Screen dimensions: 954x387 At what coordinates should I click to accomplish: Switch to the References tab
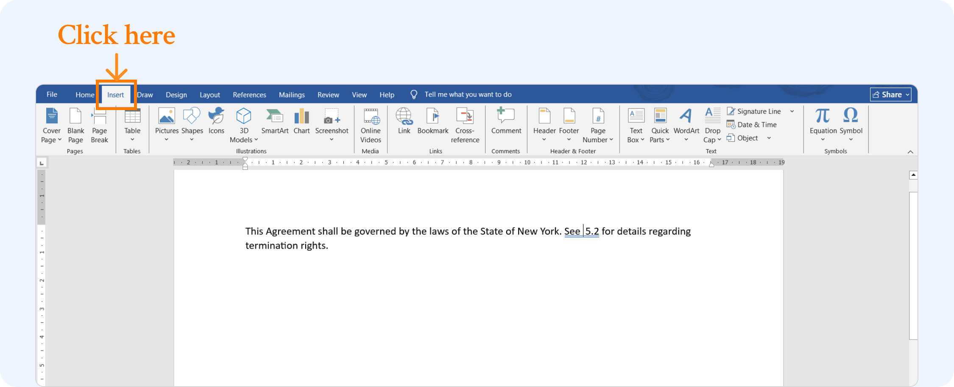coord(249,95)
